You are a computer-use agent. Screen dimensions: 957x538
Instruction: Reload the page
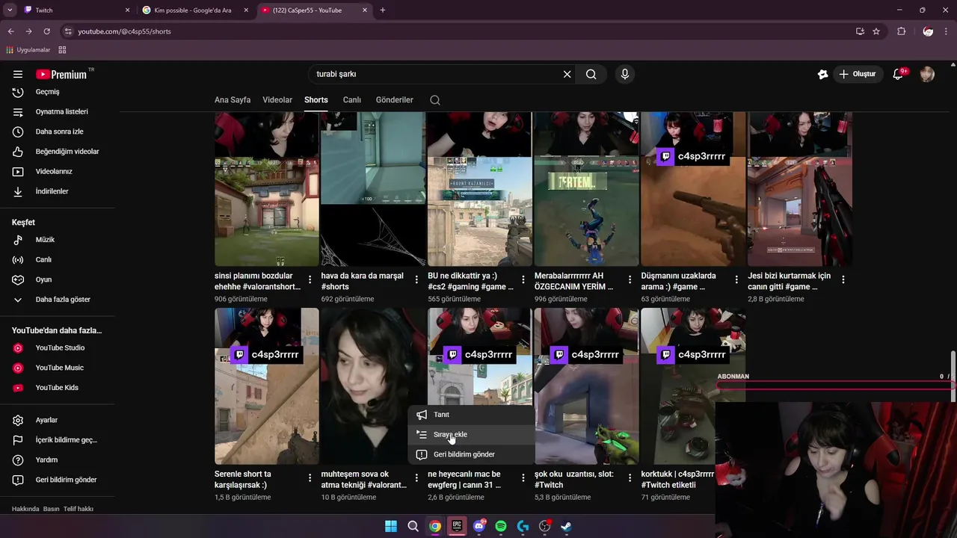coord(46,31)
